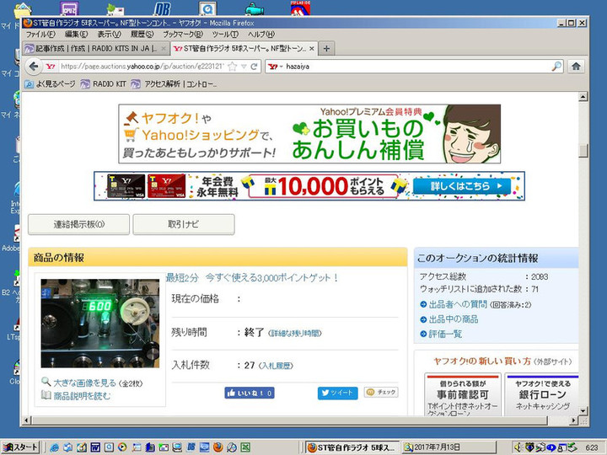Click the チェック button beside the tweet button
The image size is (607, 455).
381,393
